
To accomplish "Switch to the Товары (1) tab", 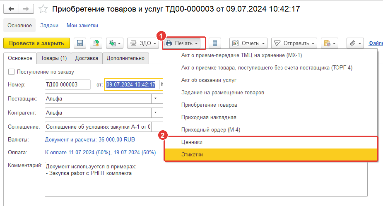I will pyautogui.click(x=54, y=58).
